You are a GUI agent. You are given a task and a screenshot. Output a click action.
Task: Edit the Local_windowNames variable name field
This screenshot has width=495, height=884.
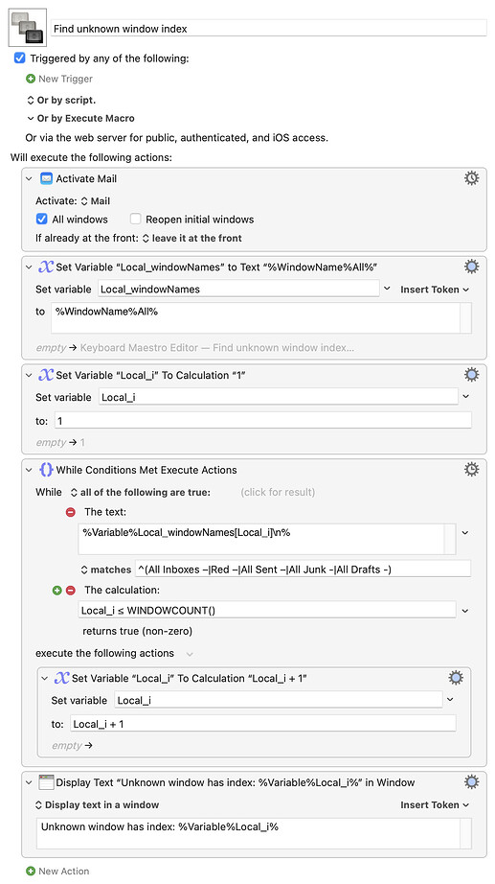tap(238, 290)
